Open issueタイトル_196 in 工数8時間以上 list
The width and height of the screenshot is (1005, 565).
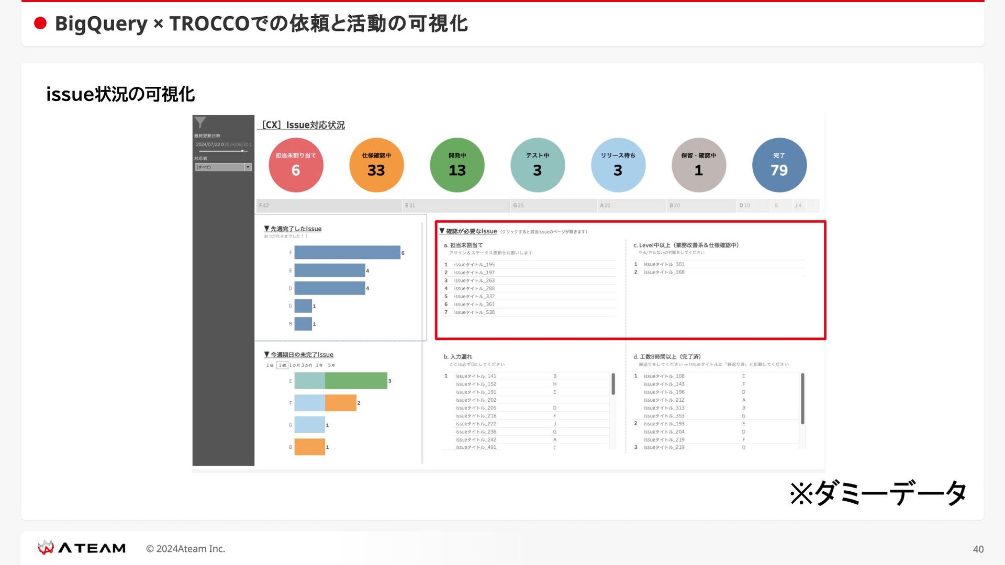coord(664,392)
